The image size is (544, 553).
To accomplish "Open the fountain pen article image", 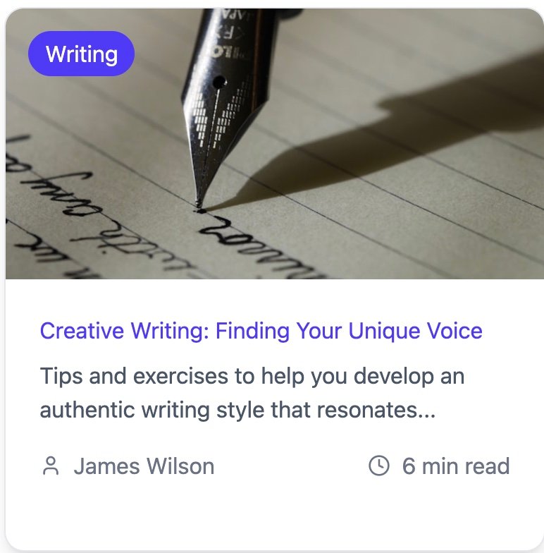I will (275, 144).
